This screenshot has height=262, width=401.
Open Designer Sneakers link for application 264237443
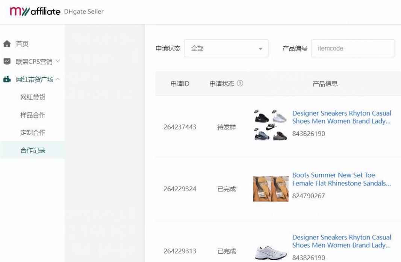[342, 117]
